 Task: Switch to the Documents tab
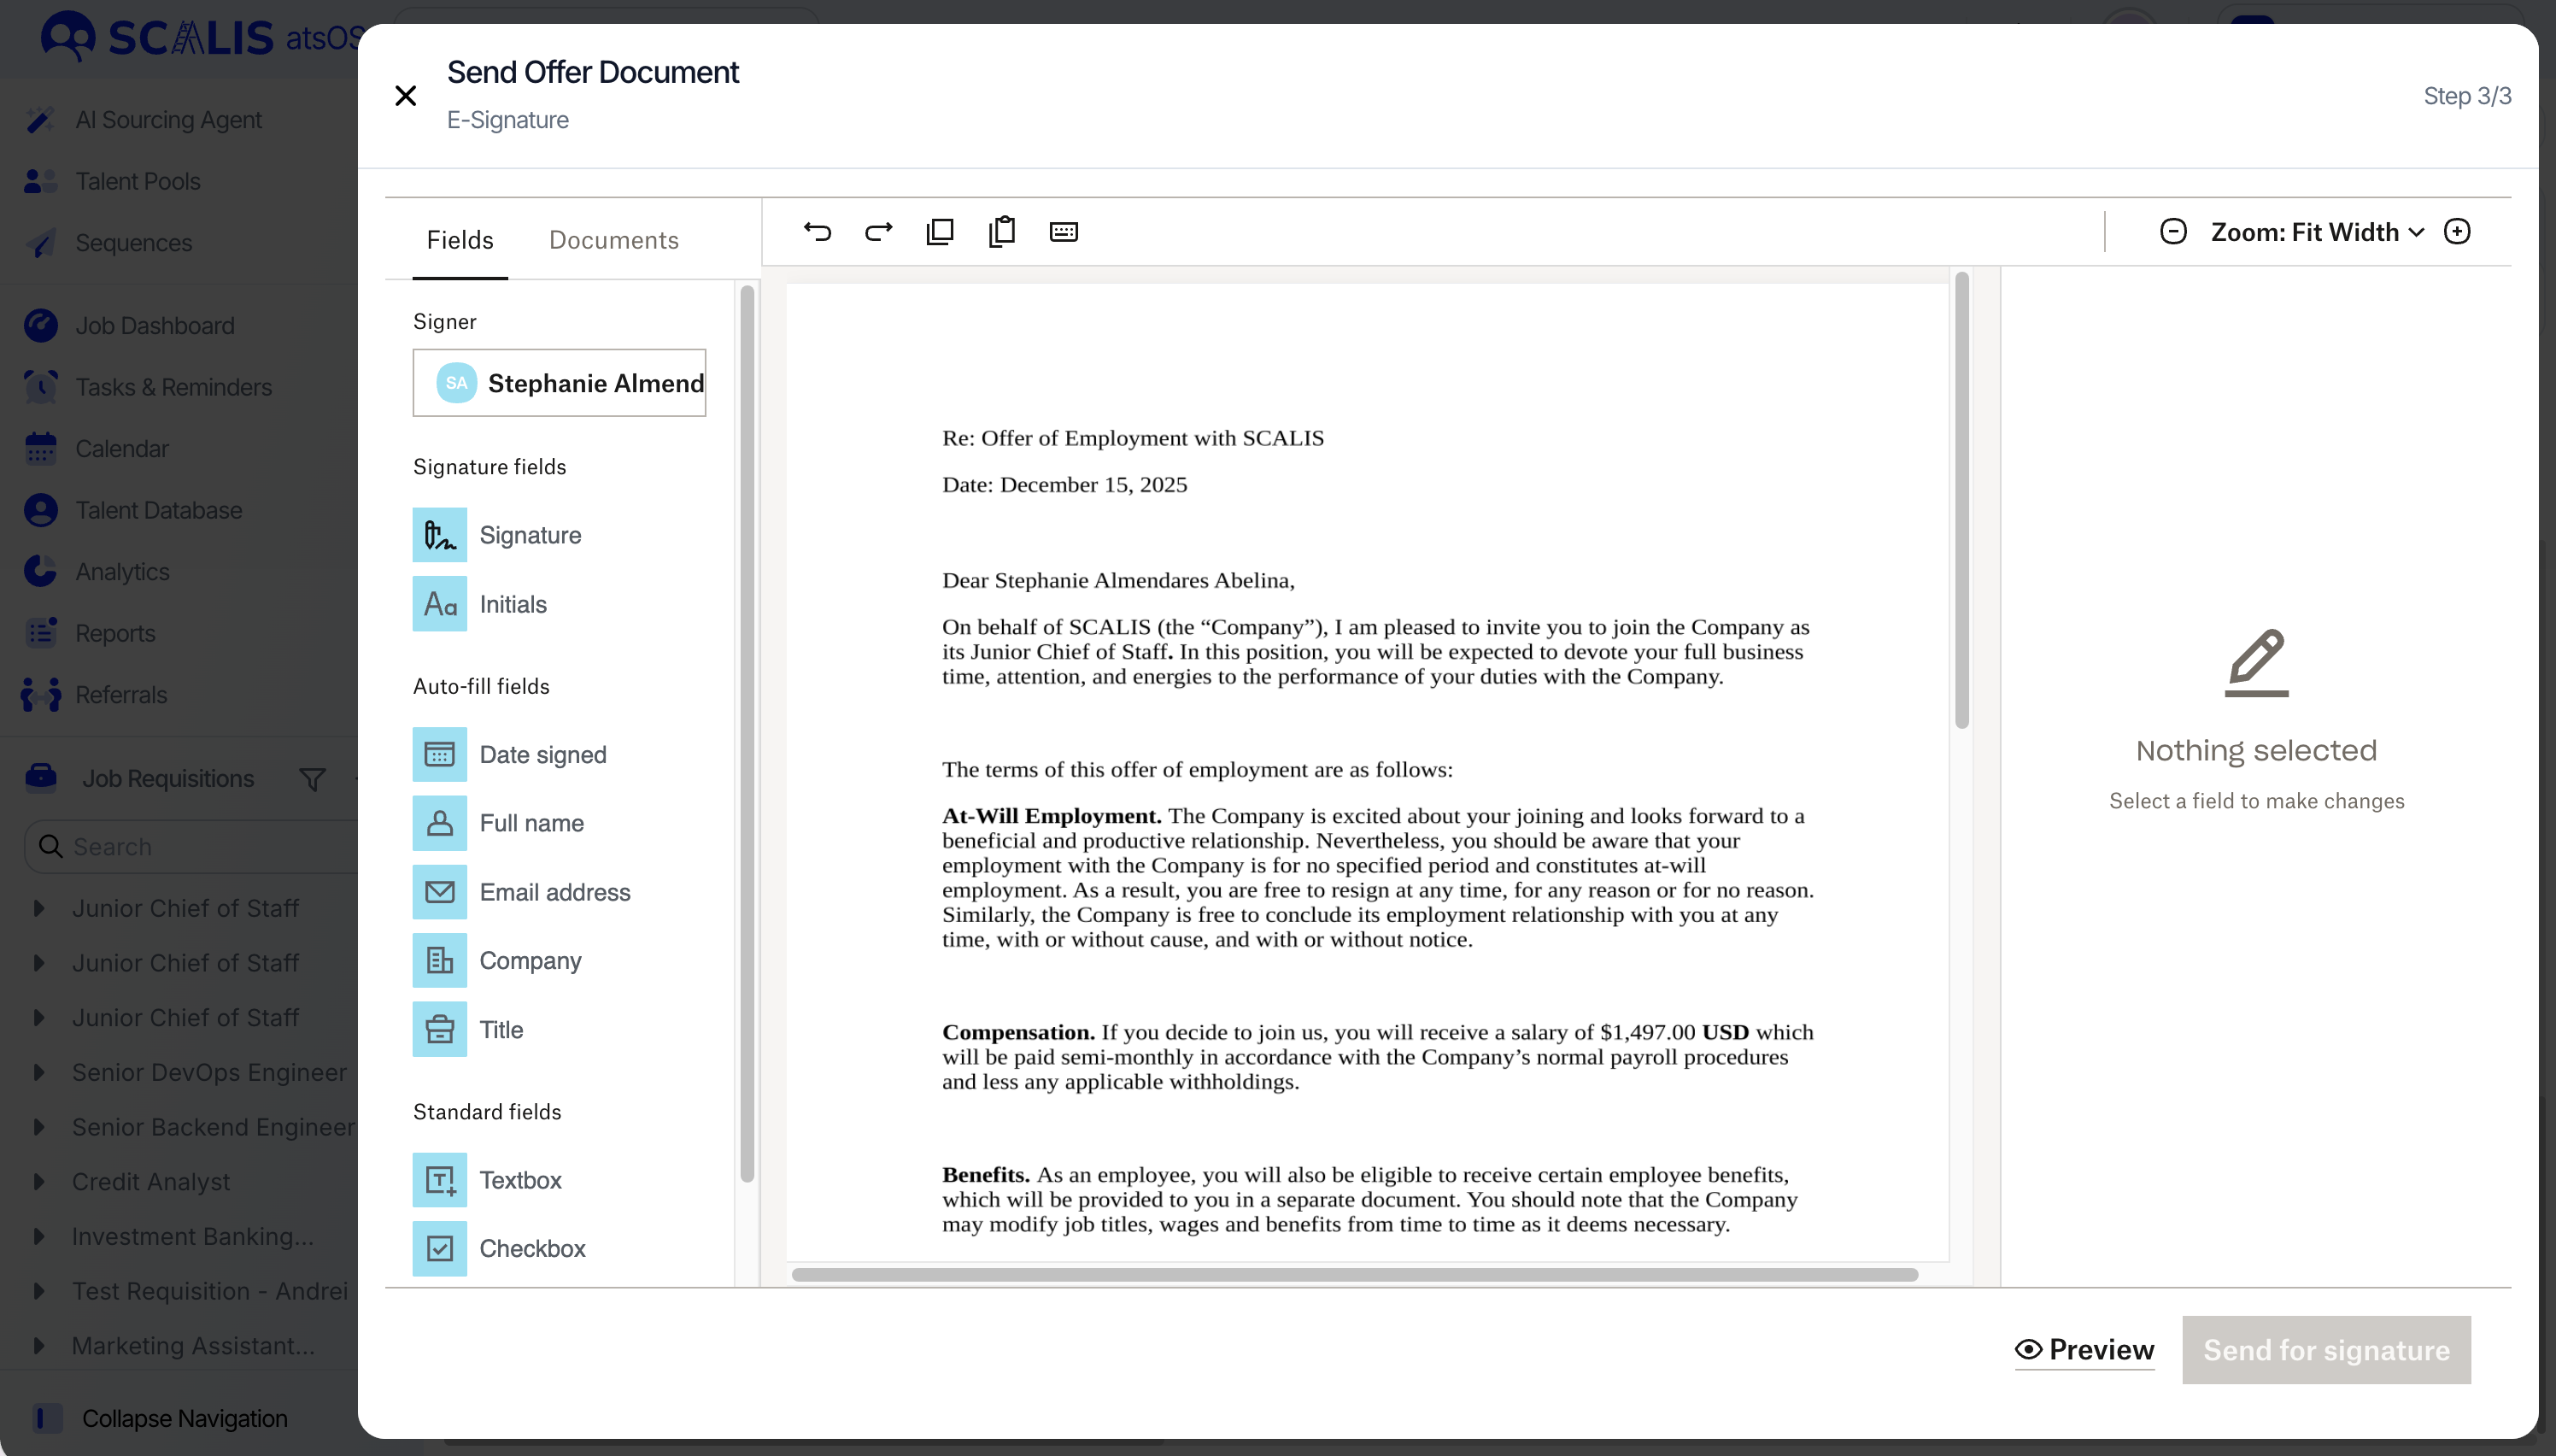[x=613, y=240]
